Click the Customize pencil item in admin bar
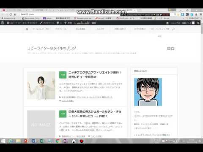203x152 pixels. (x=47, y=23)
